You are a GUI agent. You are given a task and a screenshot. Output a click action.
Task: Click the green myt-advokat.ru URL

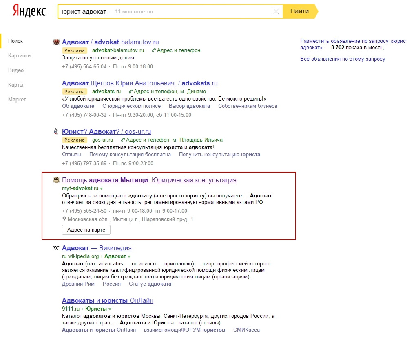(80, 188)
